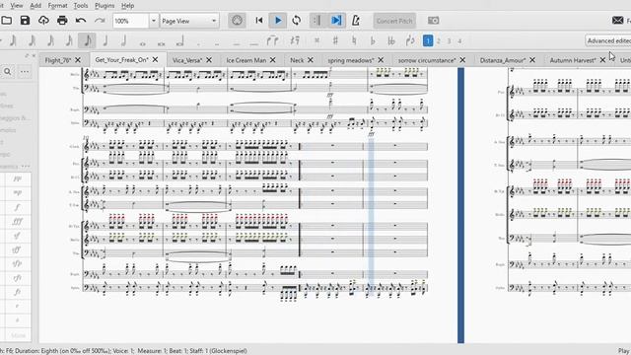The width and height of the screenshot is (631, 355).
Task: Apply natural accidental
Action: tap(354, 40)
